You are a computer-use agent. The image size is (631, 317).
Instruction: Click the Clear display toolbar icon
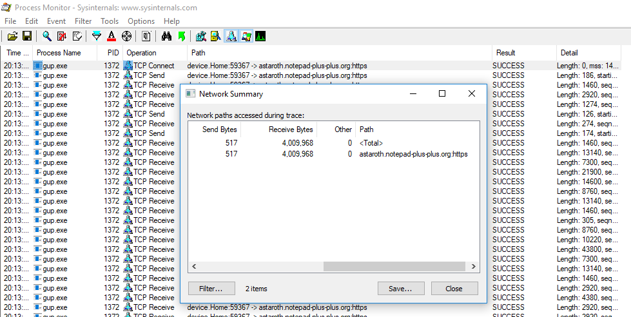(x=77, y=37)
